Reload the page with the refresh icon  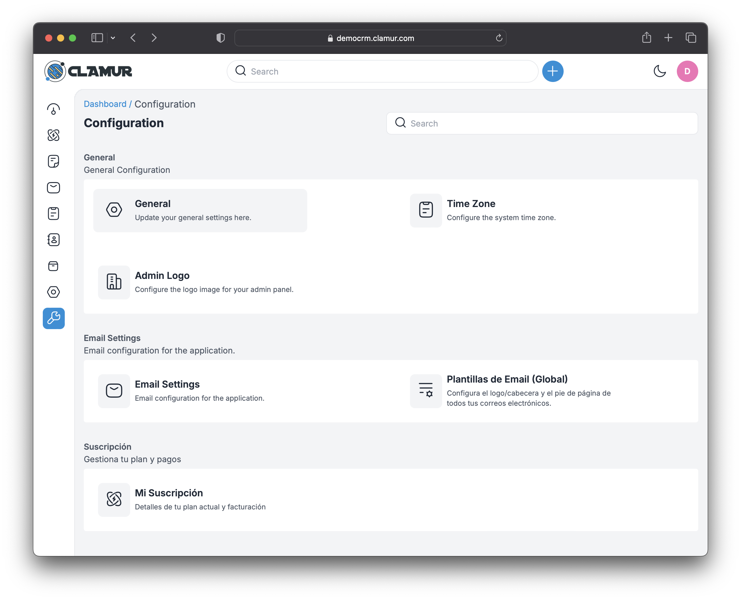click(499, 38)
